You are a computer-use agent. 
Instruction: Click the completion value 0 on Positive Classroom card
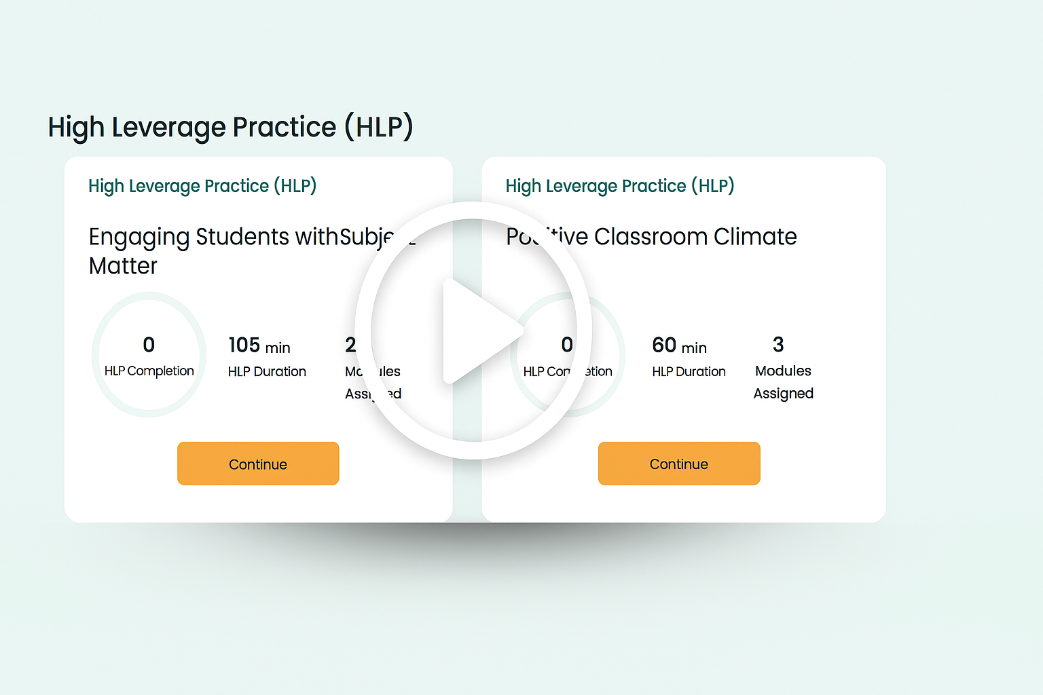pos(567,345)
